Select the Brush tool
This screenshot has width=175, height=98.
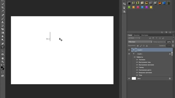coord(3,19)
